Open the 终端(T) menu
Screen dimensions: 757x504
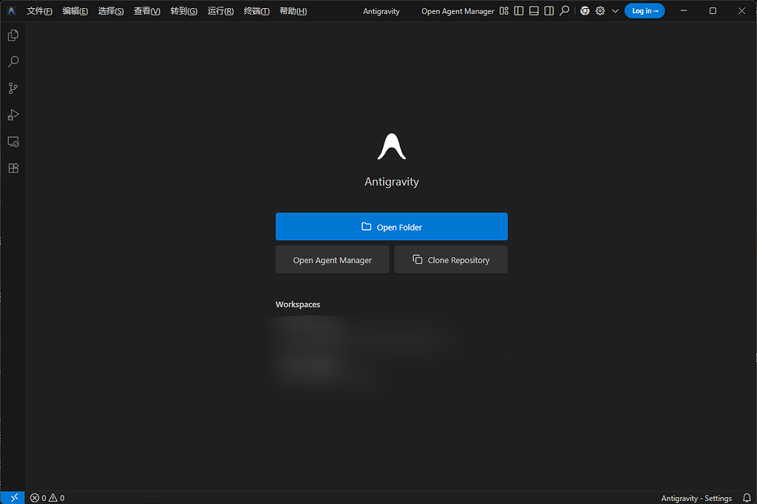pos(257,10)
